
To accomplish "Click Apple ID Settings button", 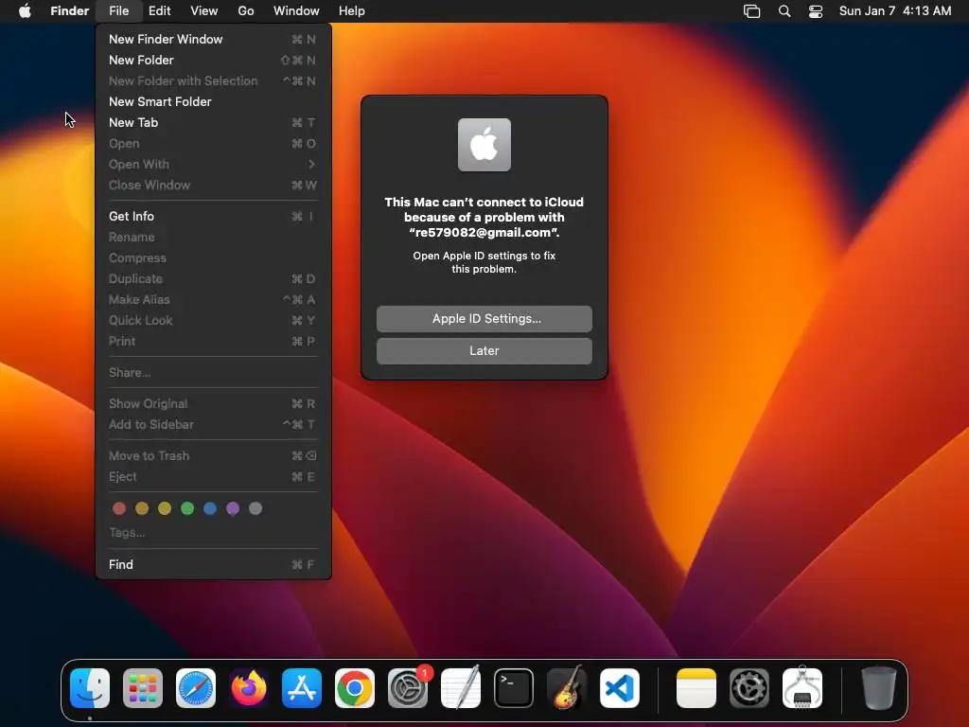I will (x=484, y=318).
